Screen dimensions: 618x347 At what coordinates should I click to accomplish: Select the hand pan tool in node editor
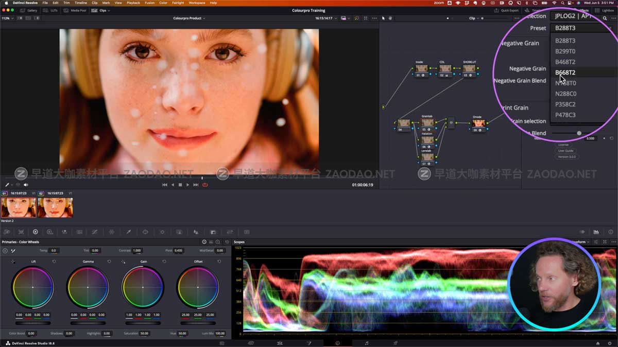click(x=390, y=18)
